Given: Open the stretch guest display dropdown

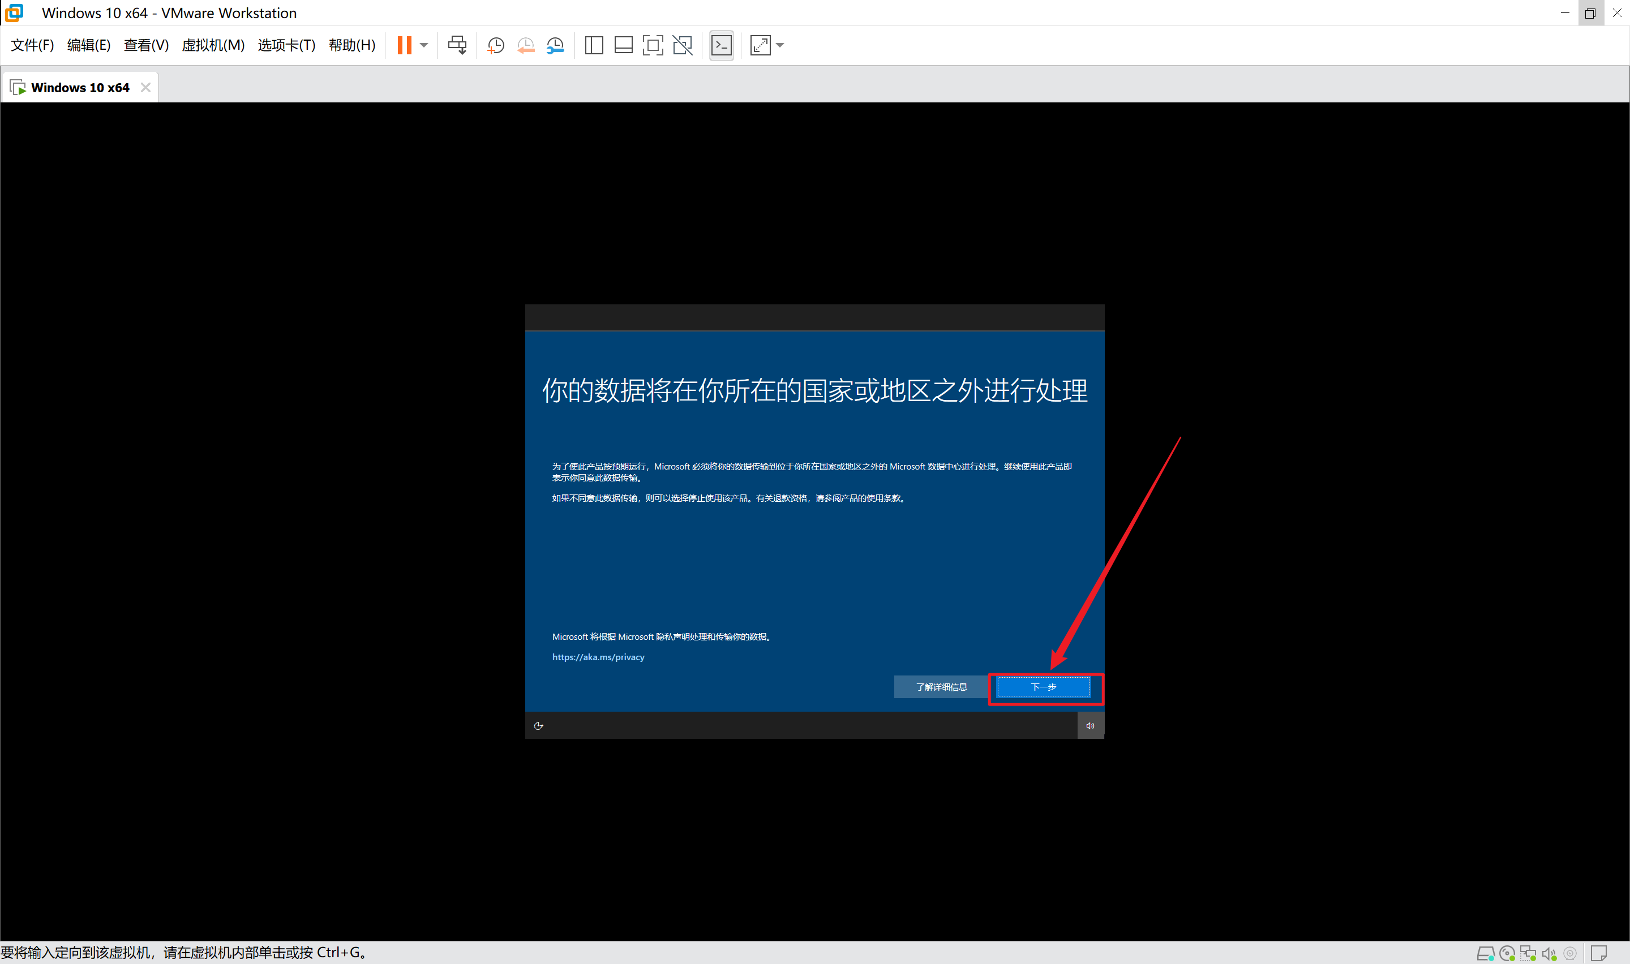Looking at the screenshot, I should pos(779,45).
